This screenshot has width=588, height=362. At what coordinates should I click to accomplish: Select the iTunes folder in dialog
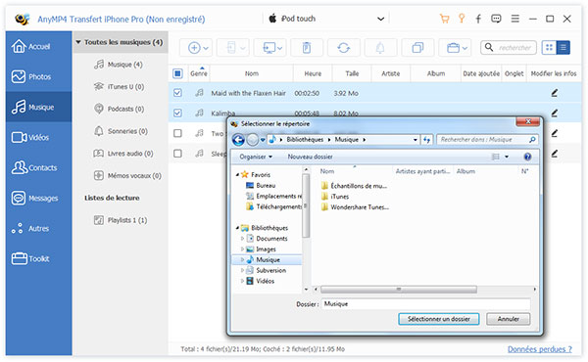pos(335,196)
